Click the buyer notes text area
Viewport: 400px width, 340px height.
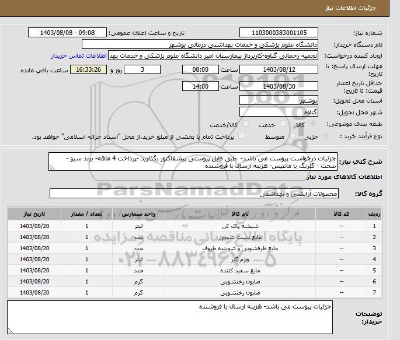[x=170, y=317]
